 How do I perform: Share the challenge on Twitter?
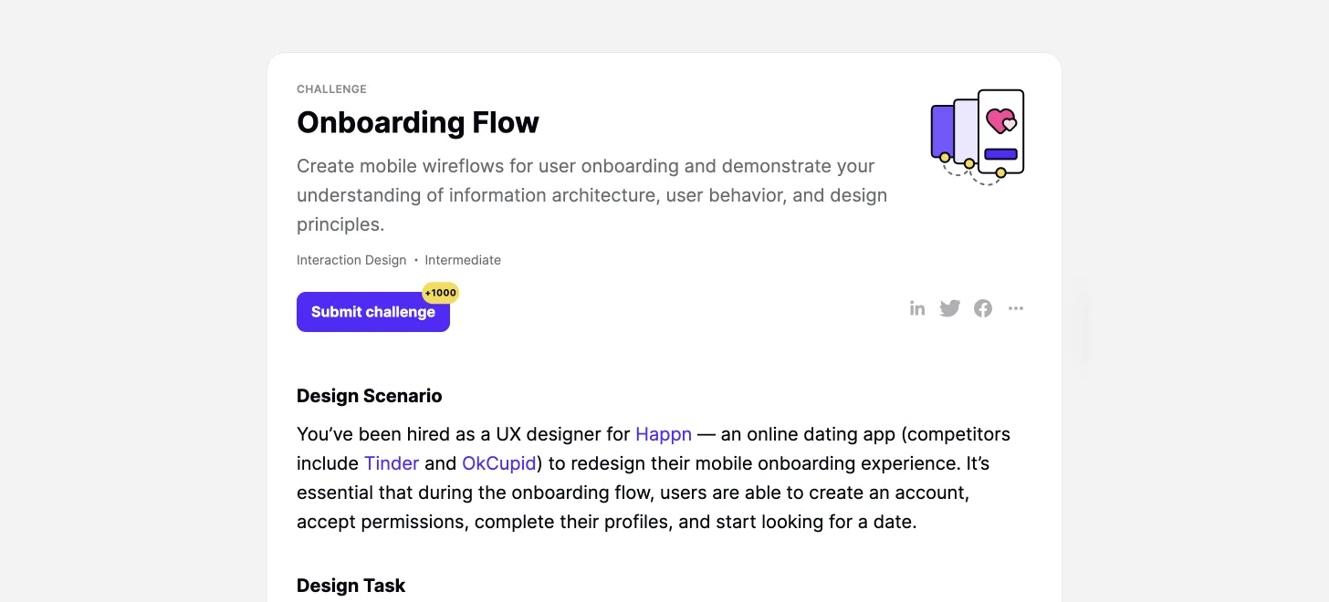point(950,308)
